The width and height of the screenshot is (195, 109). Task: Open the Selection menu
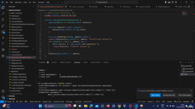[18, 2]
